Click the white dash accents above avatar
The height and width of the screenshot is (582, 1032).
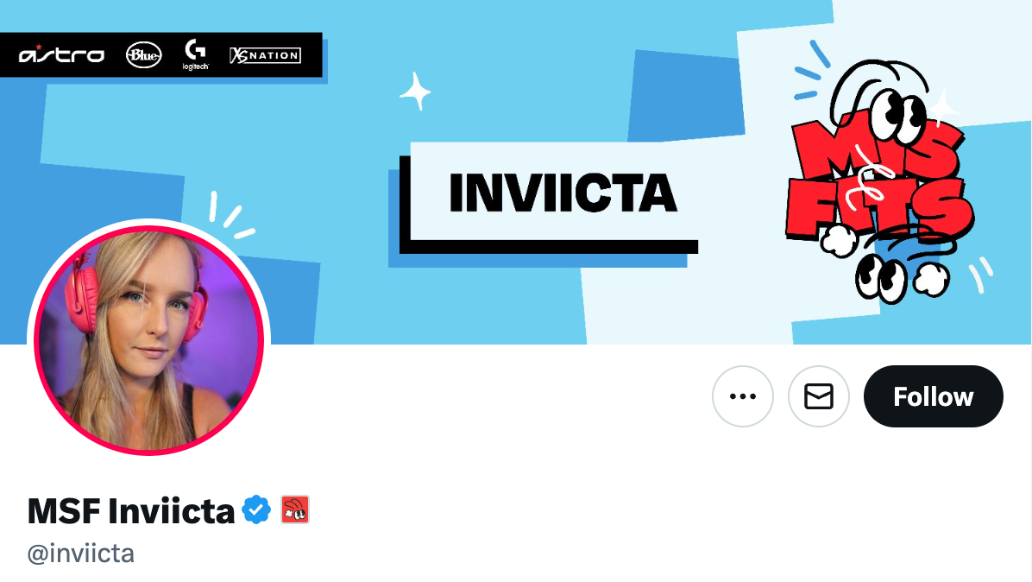pos(230,215)
